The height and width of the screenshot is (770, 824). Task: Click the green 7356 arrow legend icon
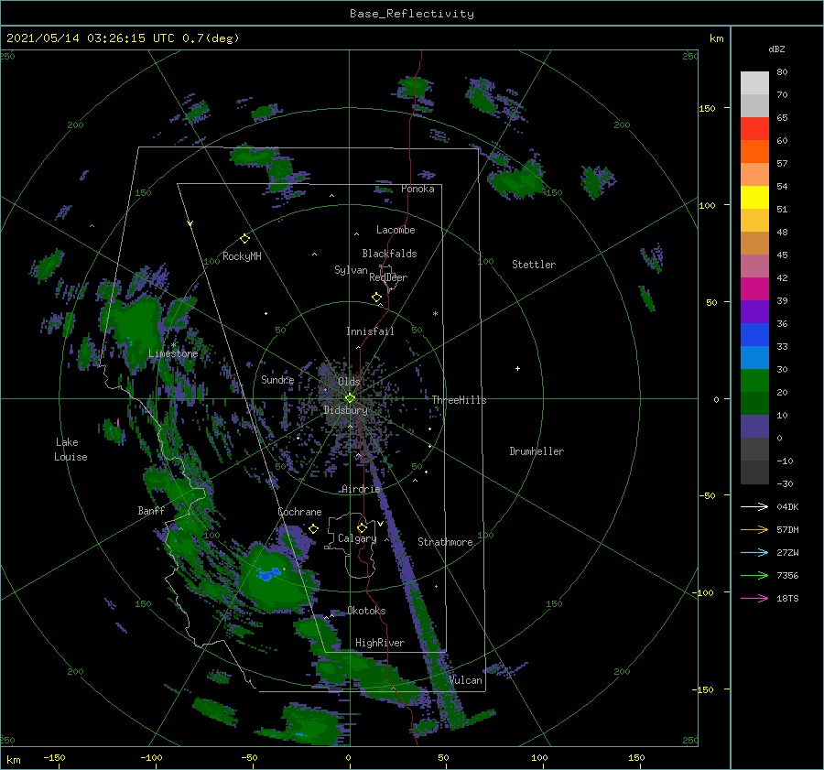(x=754, y=576)
